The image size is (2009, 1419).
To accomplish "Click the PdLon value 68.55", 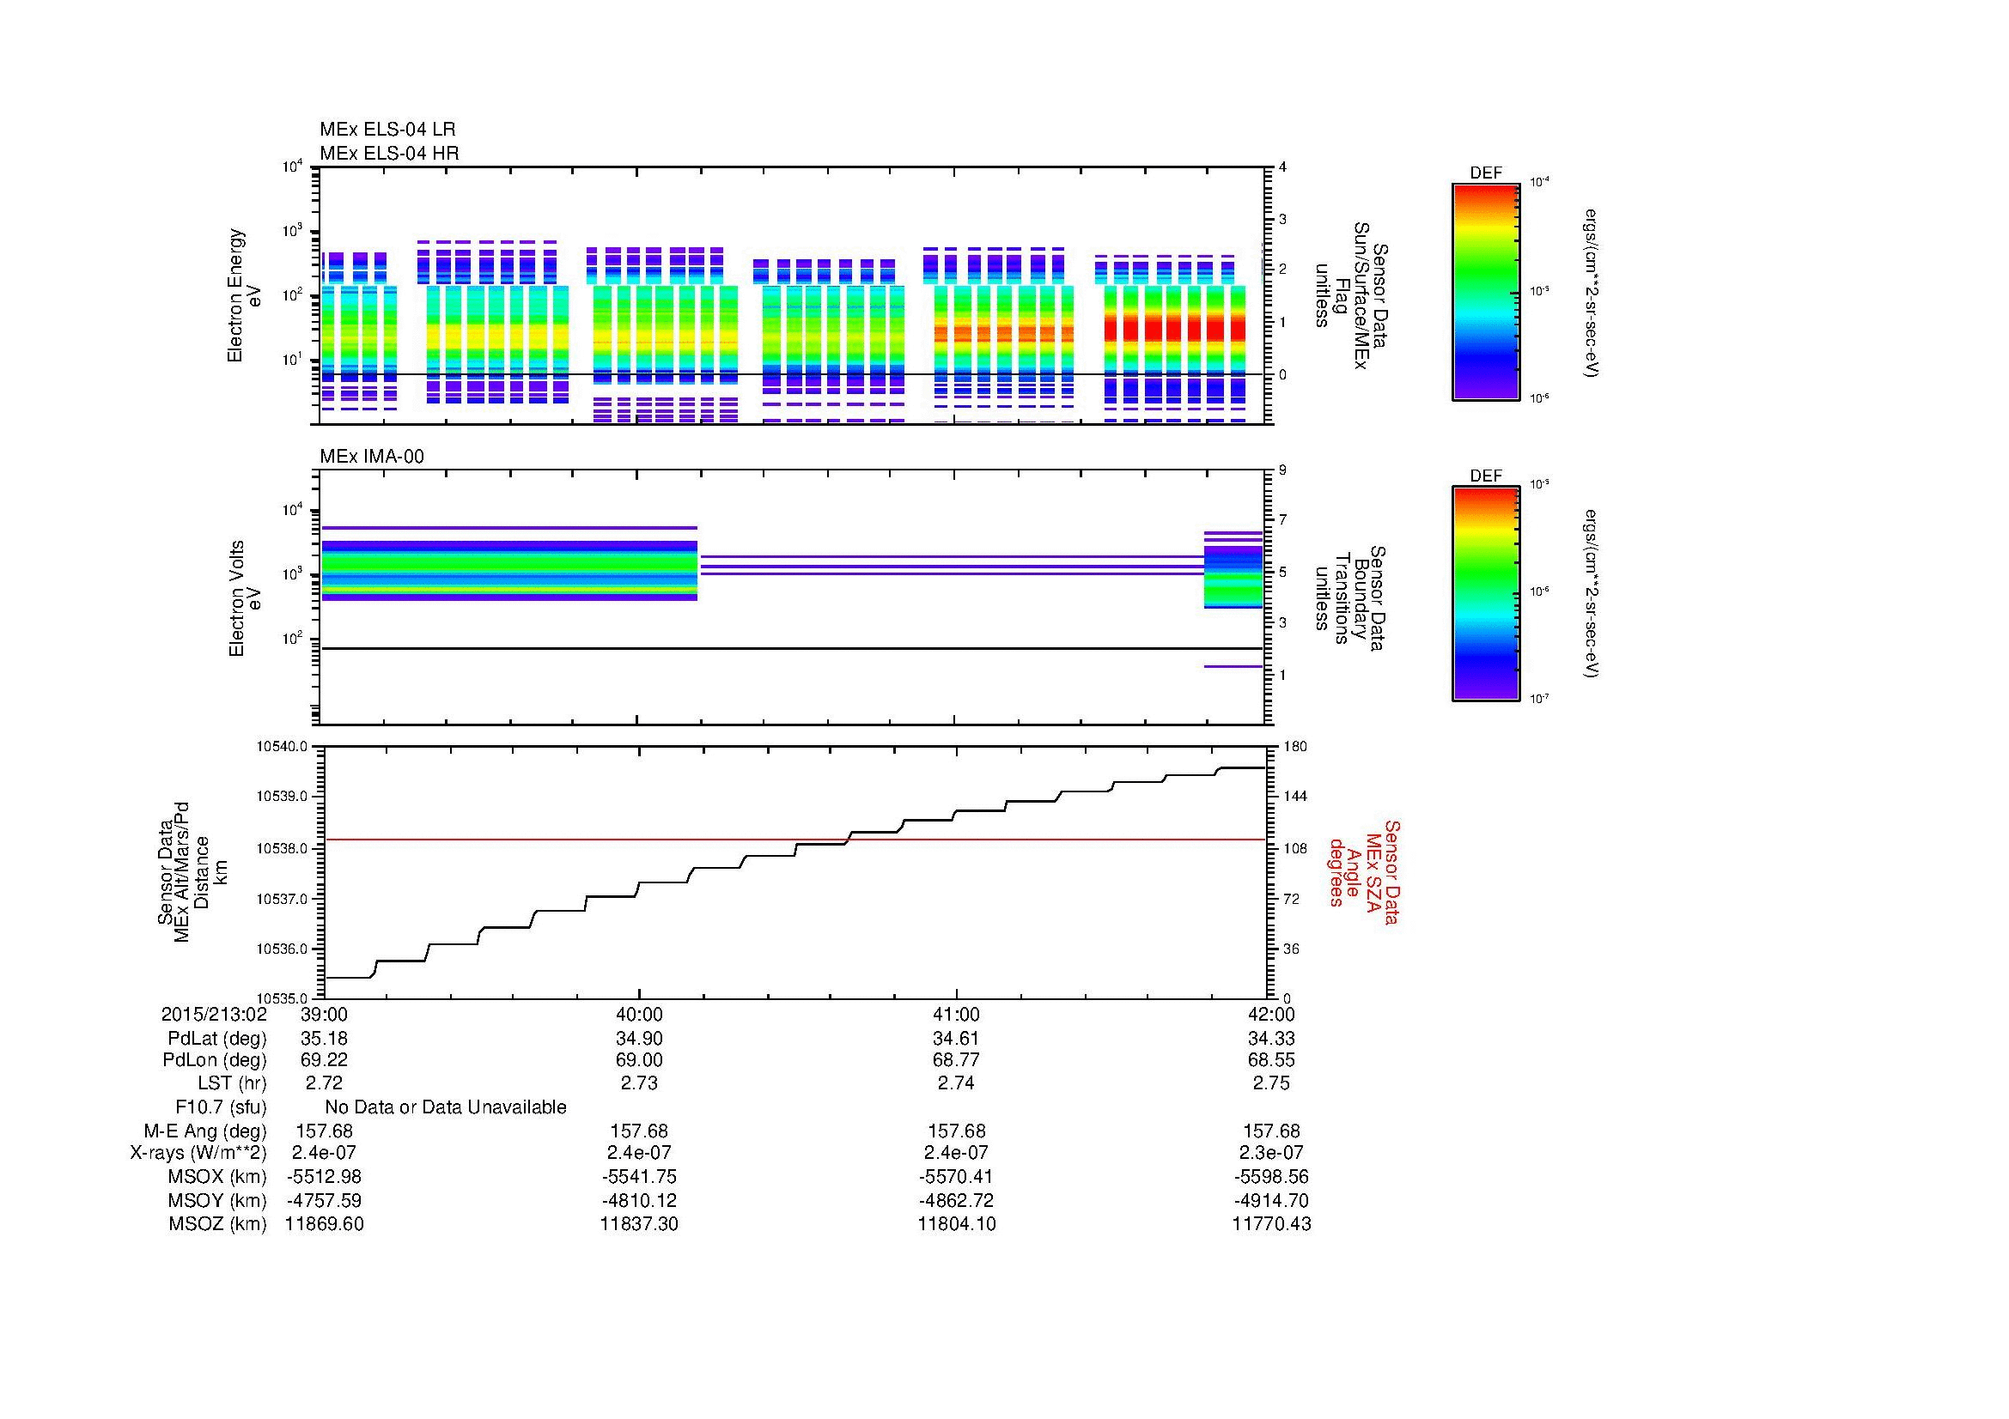I will 1271,1059.
